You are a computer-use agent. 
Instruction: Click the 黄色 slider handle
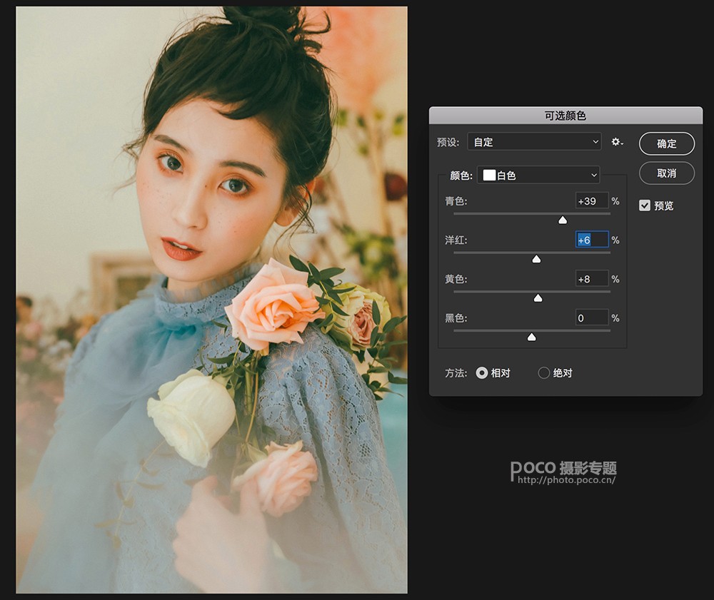538,298
